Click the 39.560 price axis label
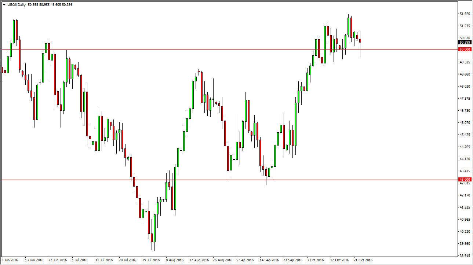Screen dimensions: 473x265 464,244
